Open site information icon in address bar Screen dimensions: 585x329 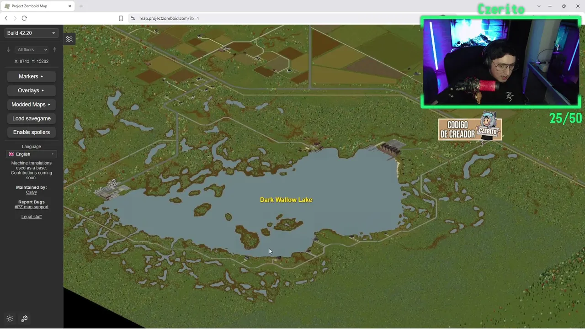133,18
